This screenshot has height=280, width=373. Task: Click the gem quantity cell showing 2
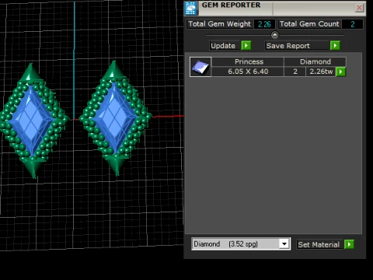(x=295, y=72)
